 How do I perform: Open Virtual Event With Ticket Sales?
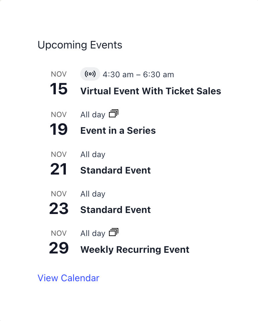(x=150, y=91)
